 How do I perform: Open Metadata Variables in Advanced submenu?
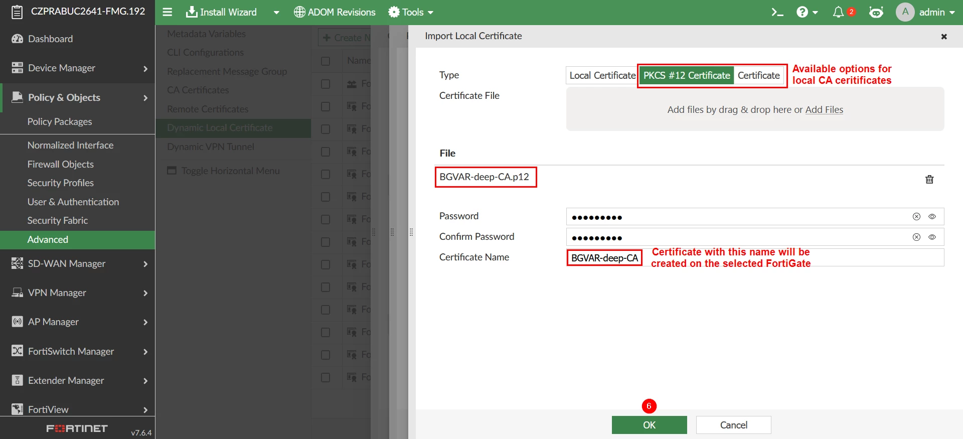click(206, 34)
